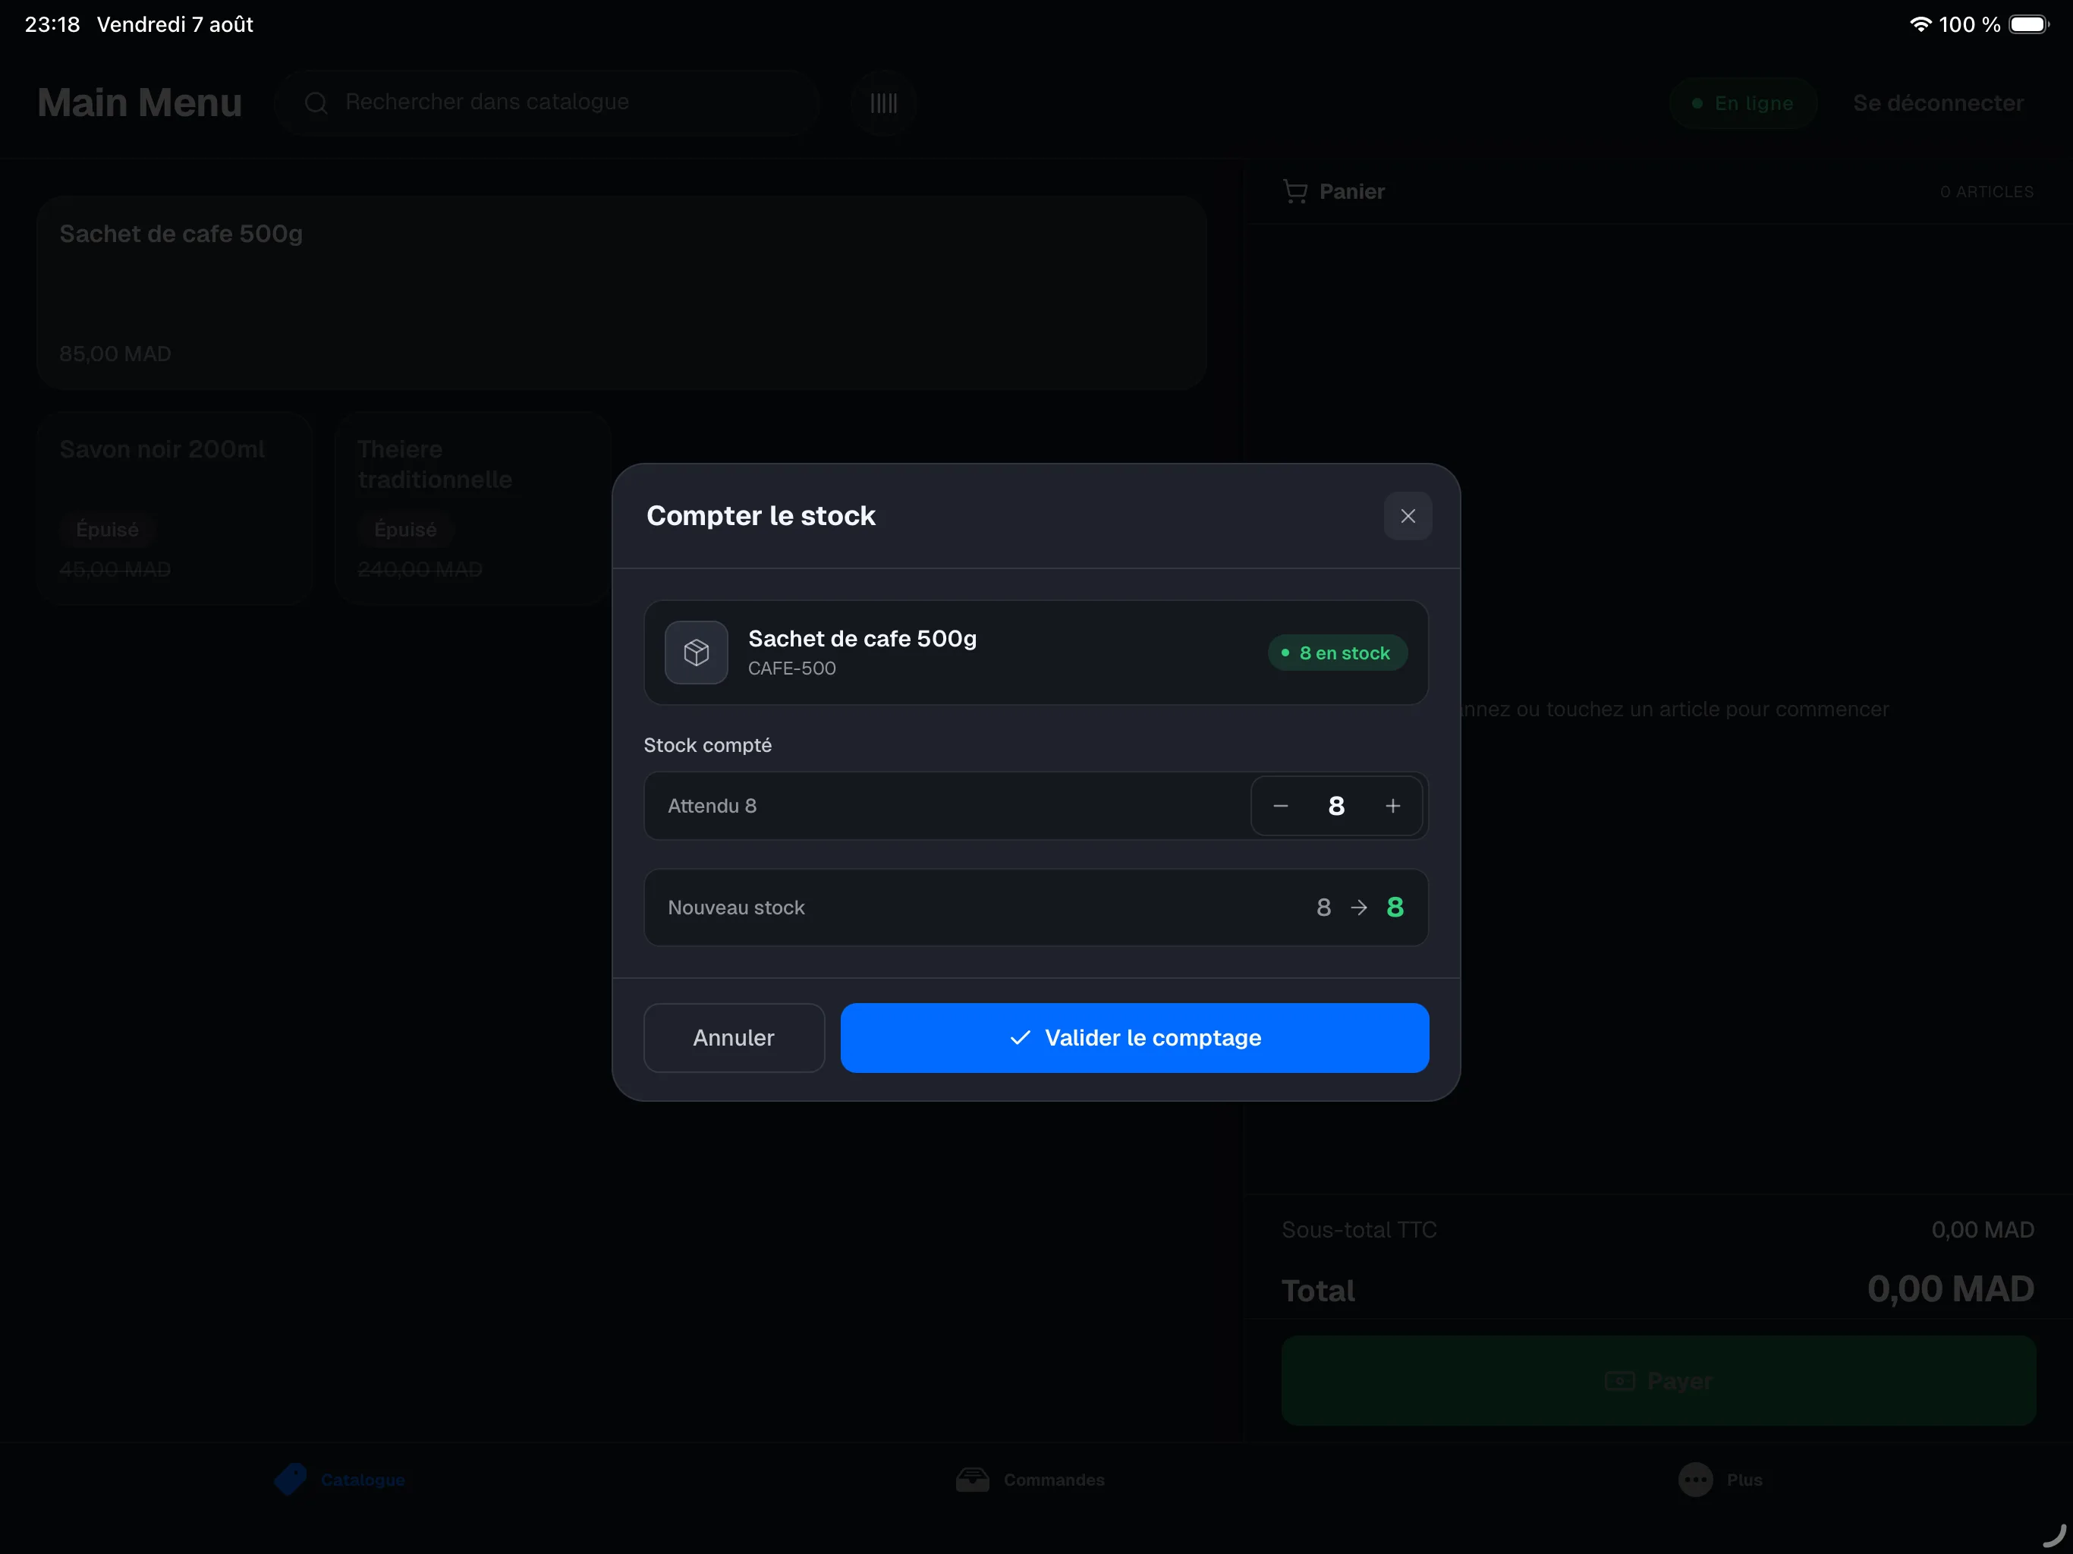Select Sachet de cafe 500g catalogue card
This screenshot has height=1554, width=2073.
pos(621,292)
